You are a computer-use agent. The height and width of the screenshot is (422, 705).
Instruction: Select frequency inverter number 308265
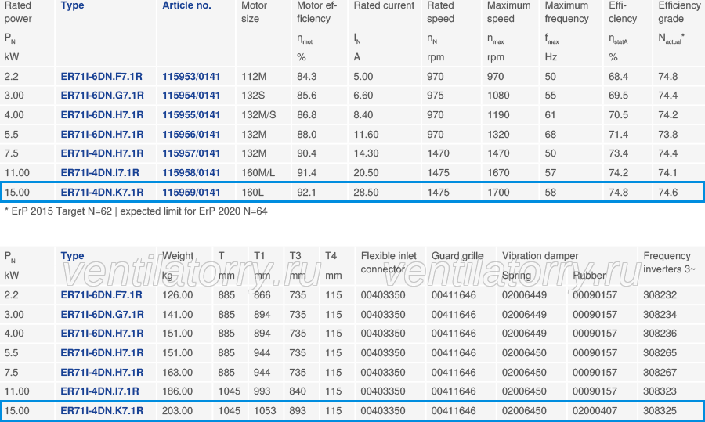tap(660, 353)
